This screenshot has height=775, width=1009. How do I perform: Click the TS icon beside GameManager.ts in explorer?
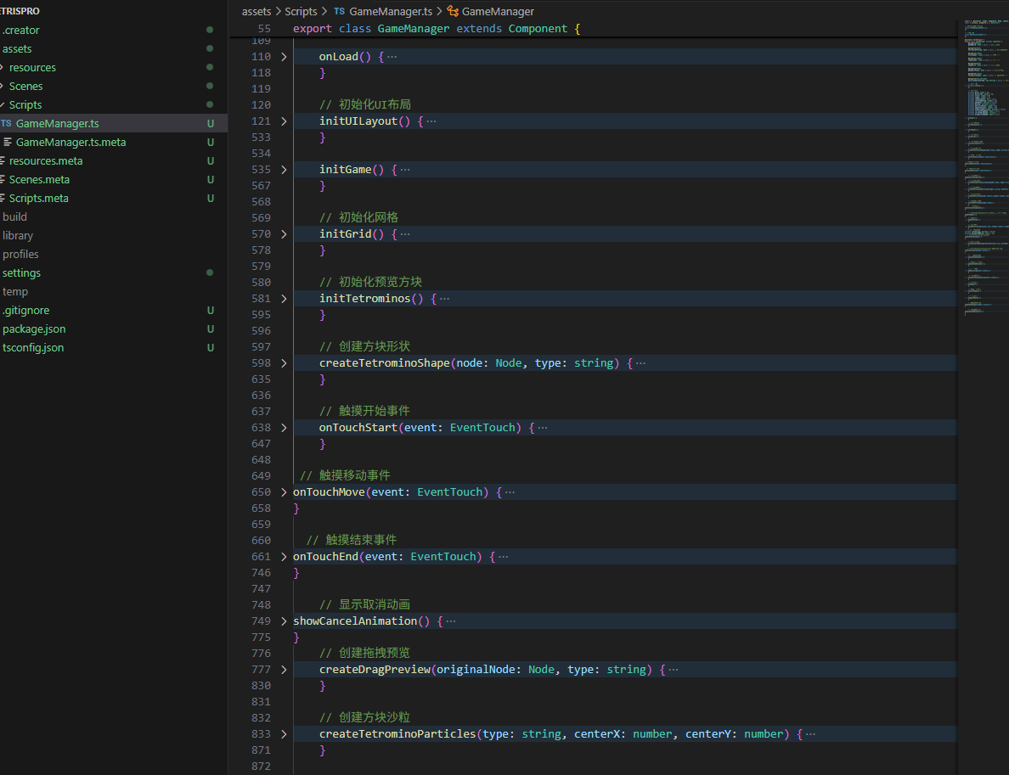5,124
